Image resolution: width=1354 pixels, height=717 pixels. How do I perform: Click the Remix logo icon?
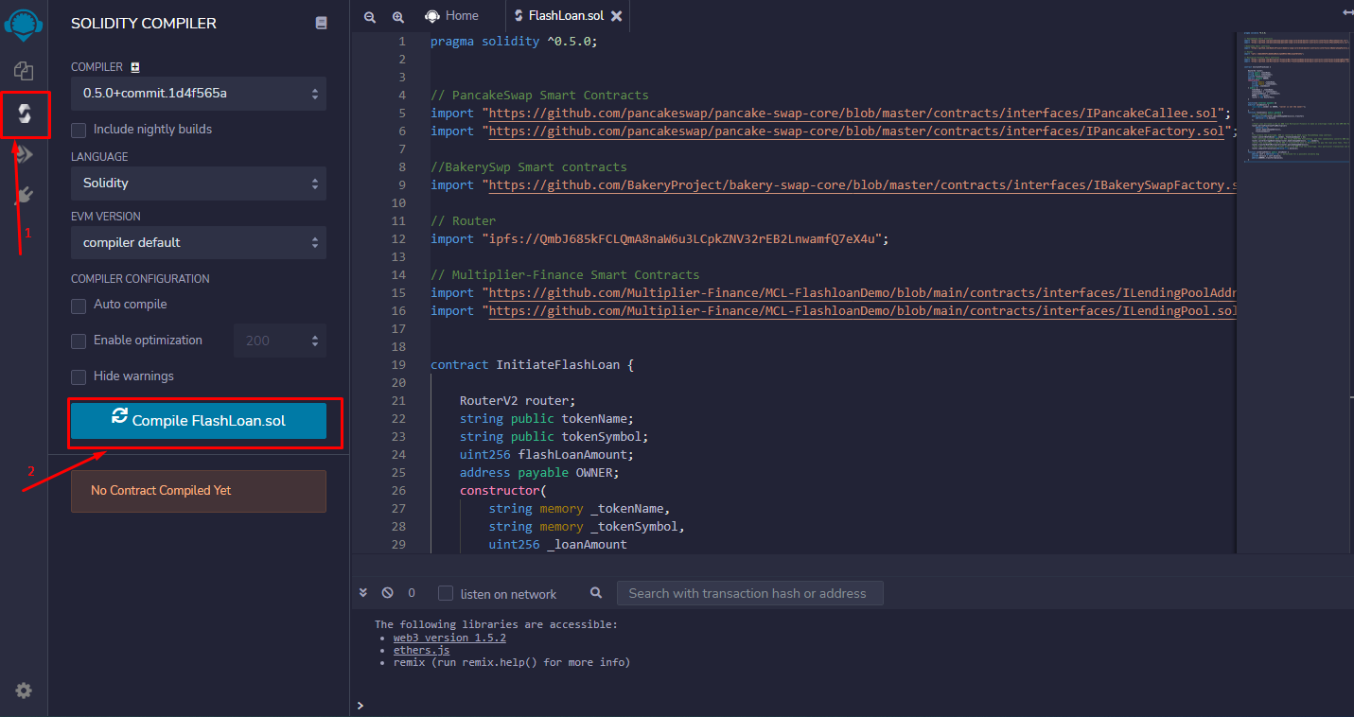[x=24, y=26]
